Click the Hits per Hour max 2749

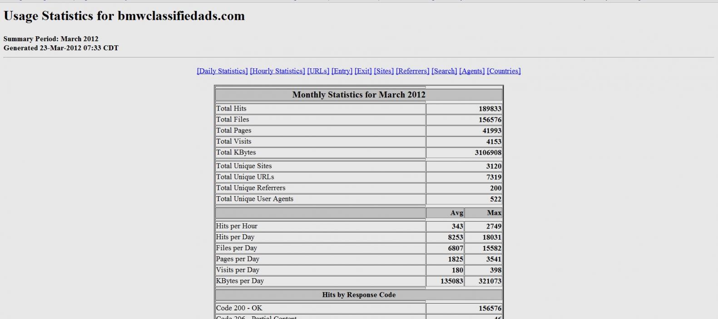click(493, 226)
